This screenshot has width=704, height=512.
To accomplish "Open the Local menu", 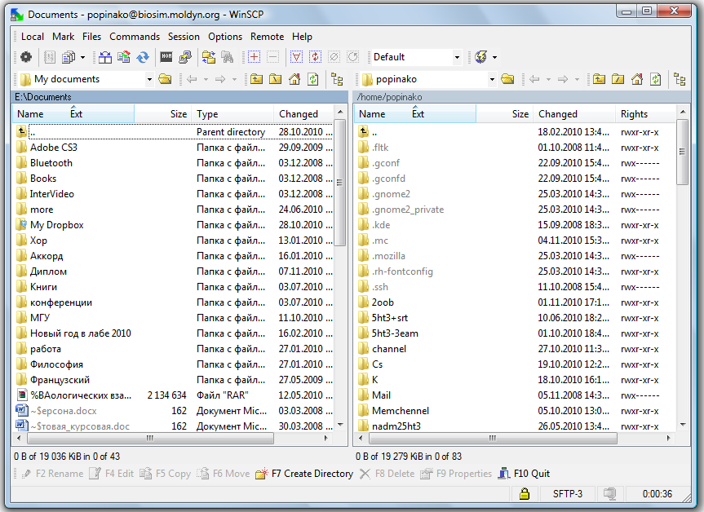I will point(33,37).
